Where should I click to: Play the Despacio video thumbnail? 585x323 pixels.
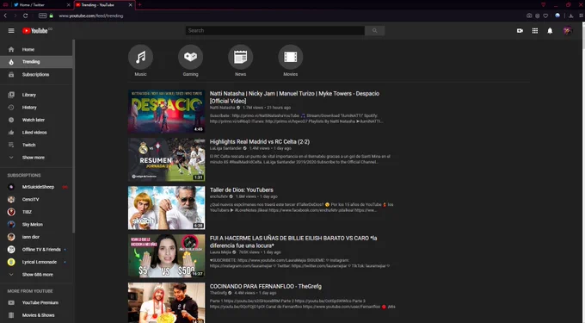pyautogui.click(x=166, y=111)
